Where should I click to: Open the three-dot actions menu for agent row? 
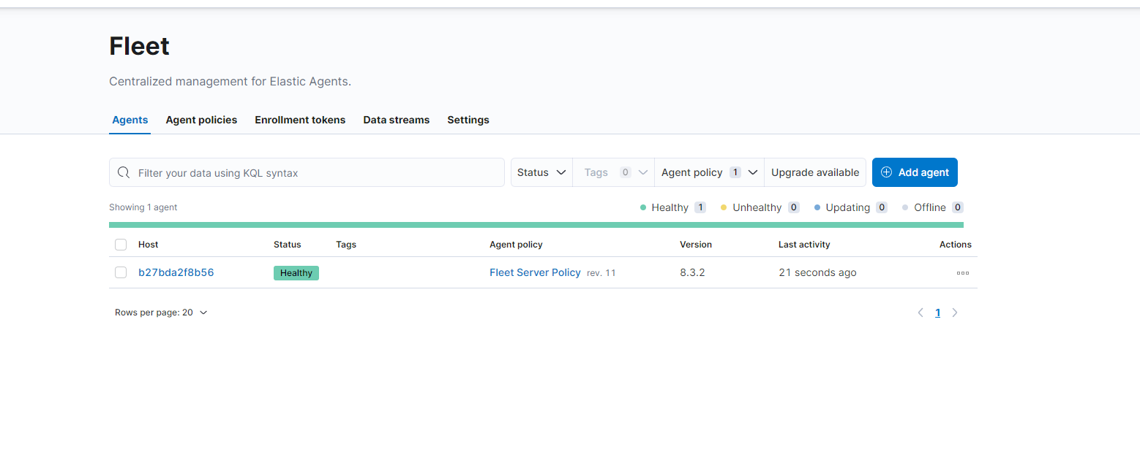point(962,273)
